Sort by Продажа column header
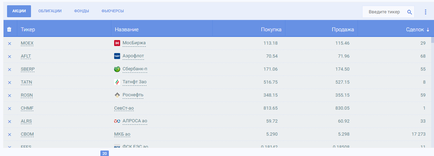 pos(343,30)
